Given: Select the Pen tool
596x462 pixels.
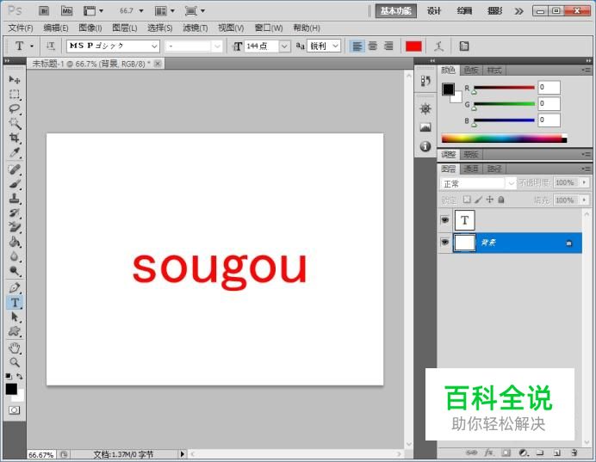Looking at the screenshot, I should [15, 287].
